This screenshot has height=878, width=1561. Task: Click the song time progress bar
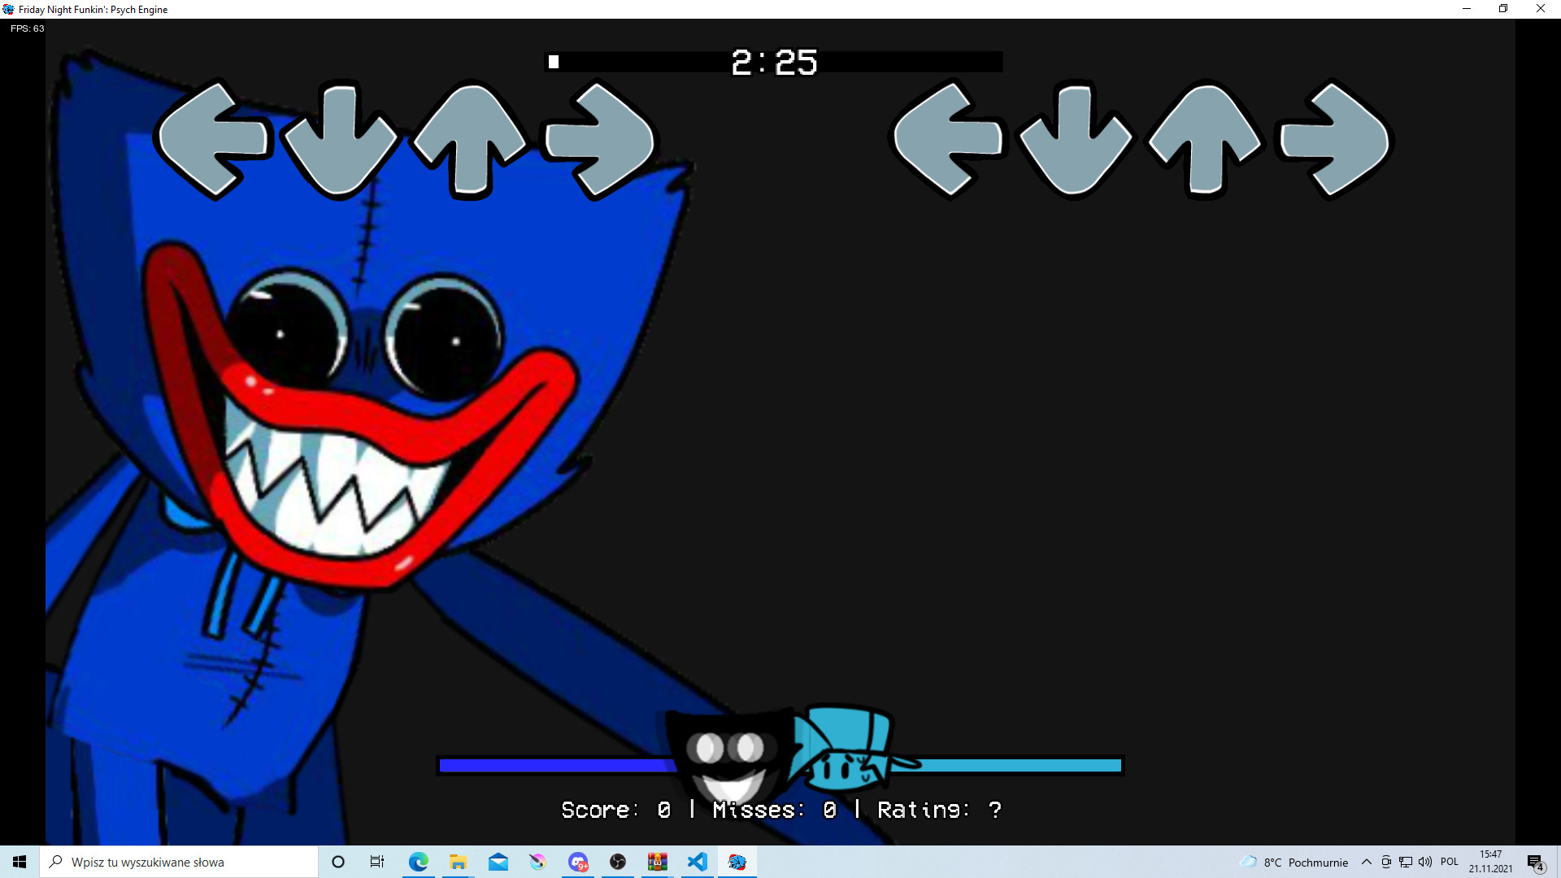click(x=772, y=62)
